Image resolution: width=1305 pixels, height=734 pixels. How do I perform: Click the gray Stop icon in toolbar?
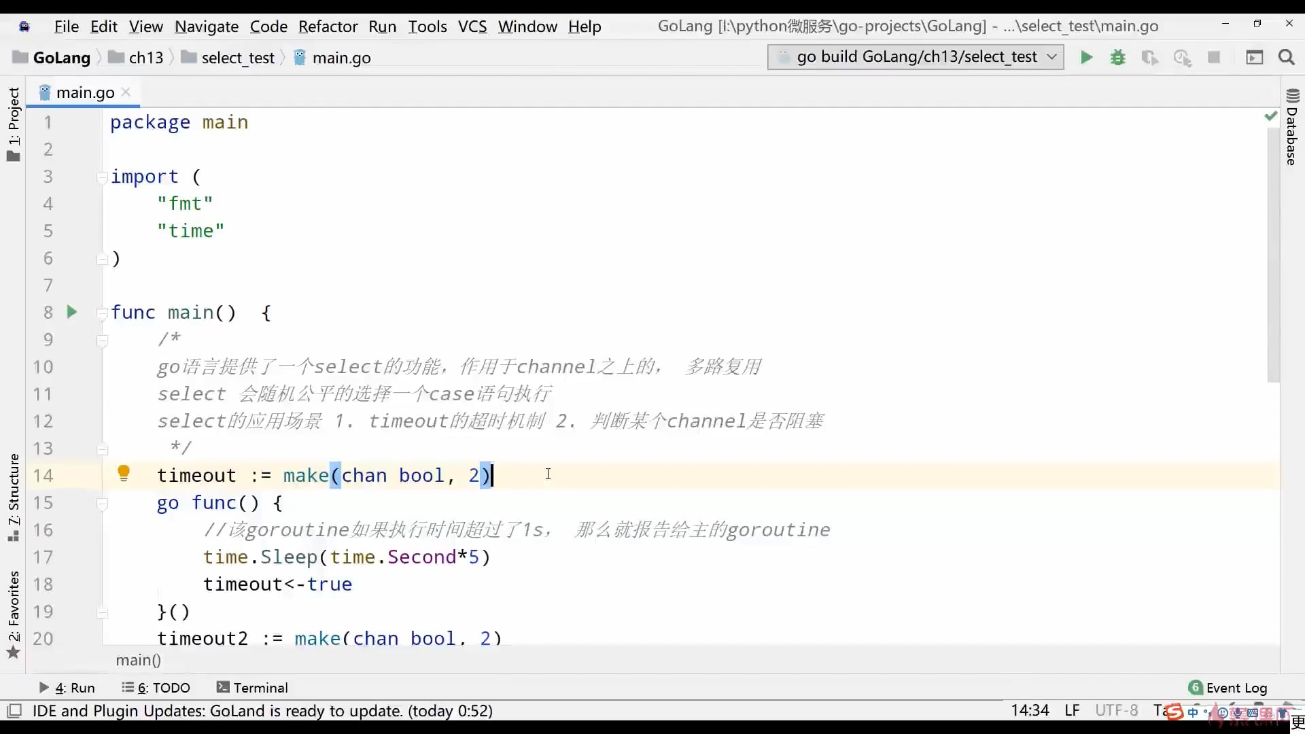1215,58
